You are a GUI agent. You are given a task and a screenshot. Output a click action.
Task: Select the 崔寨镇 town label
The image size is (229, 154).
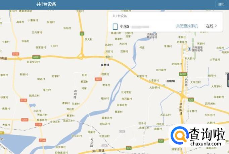[105, 65]
